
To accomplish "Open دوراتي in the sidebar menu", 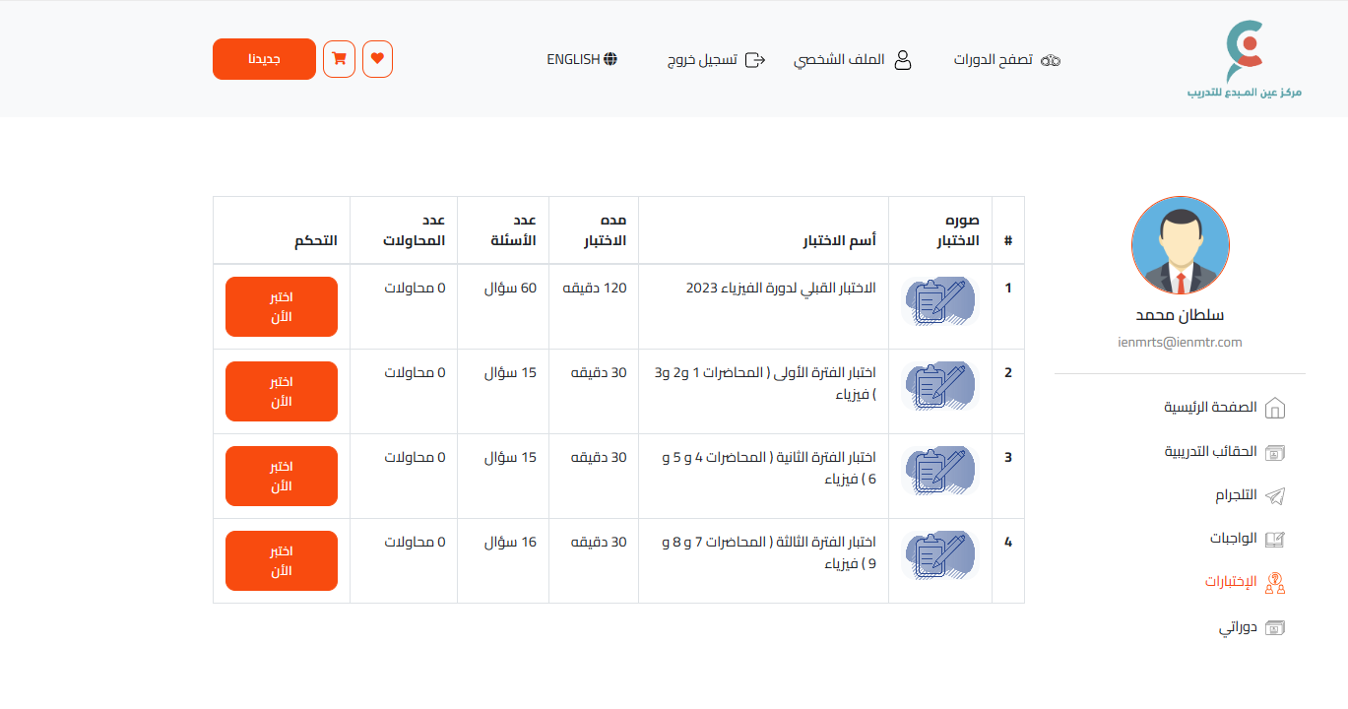I will pyautogui.click(x=1238, y=626).
